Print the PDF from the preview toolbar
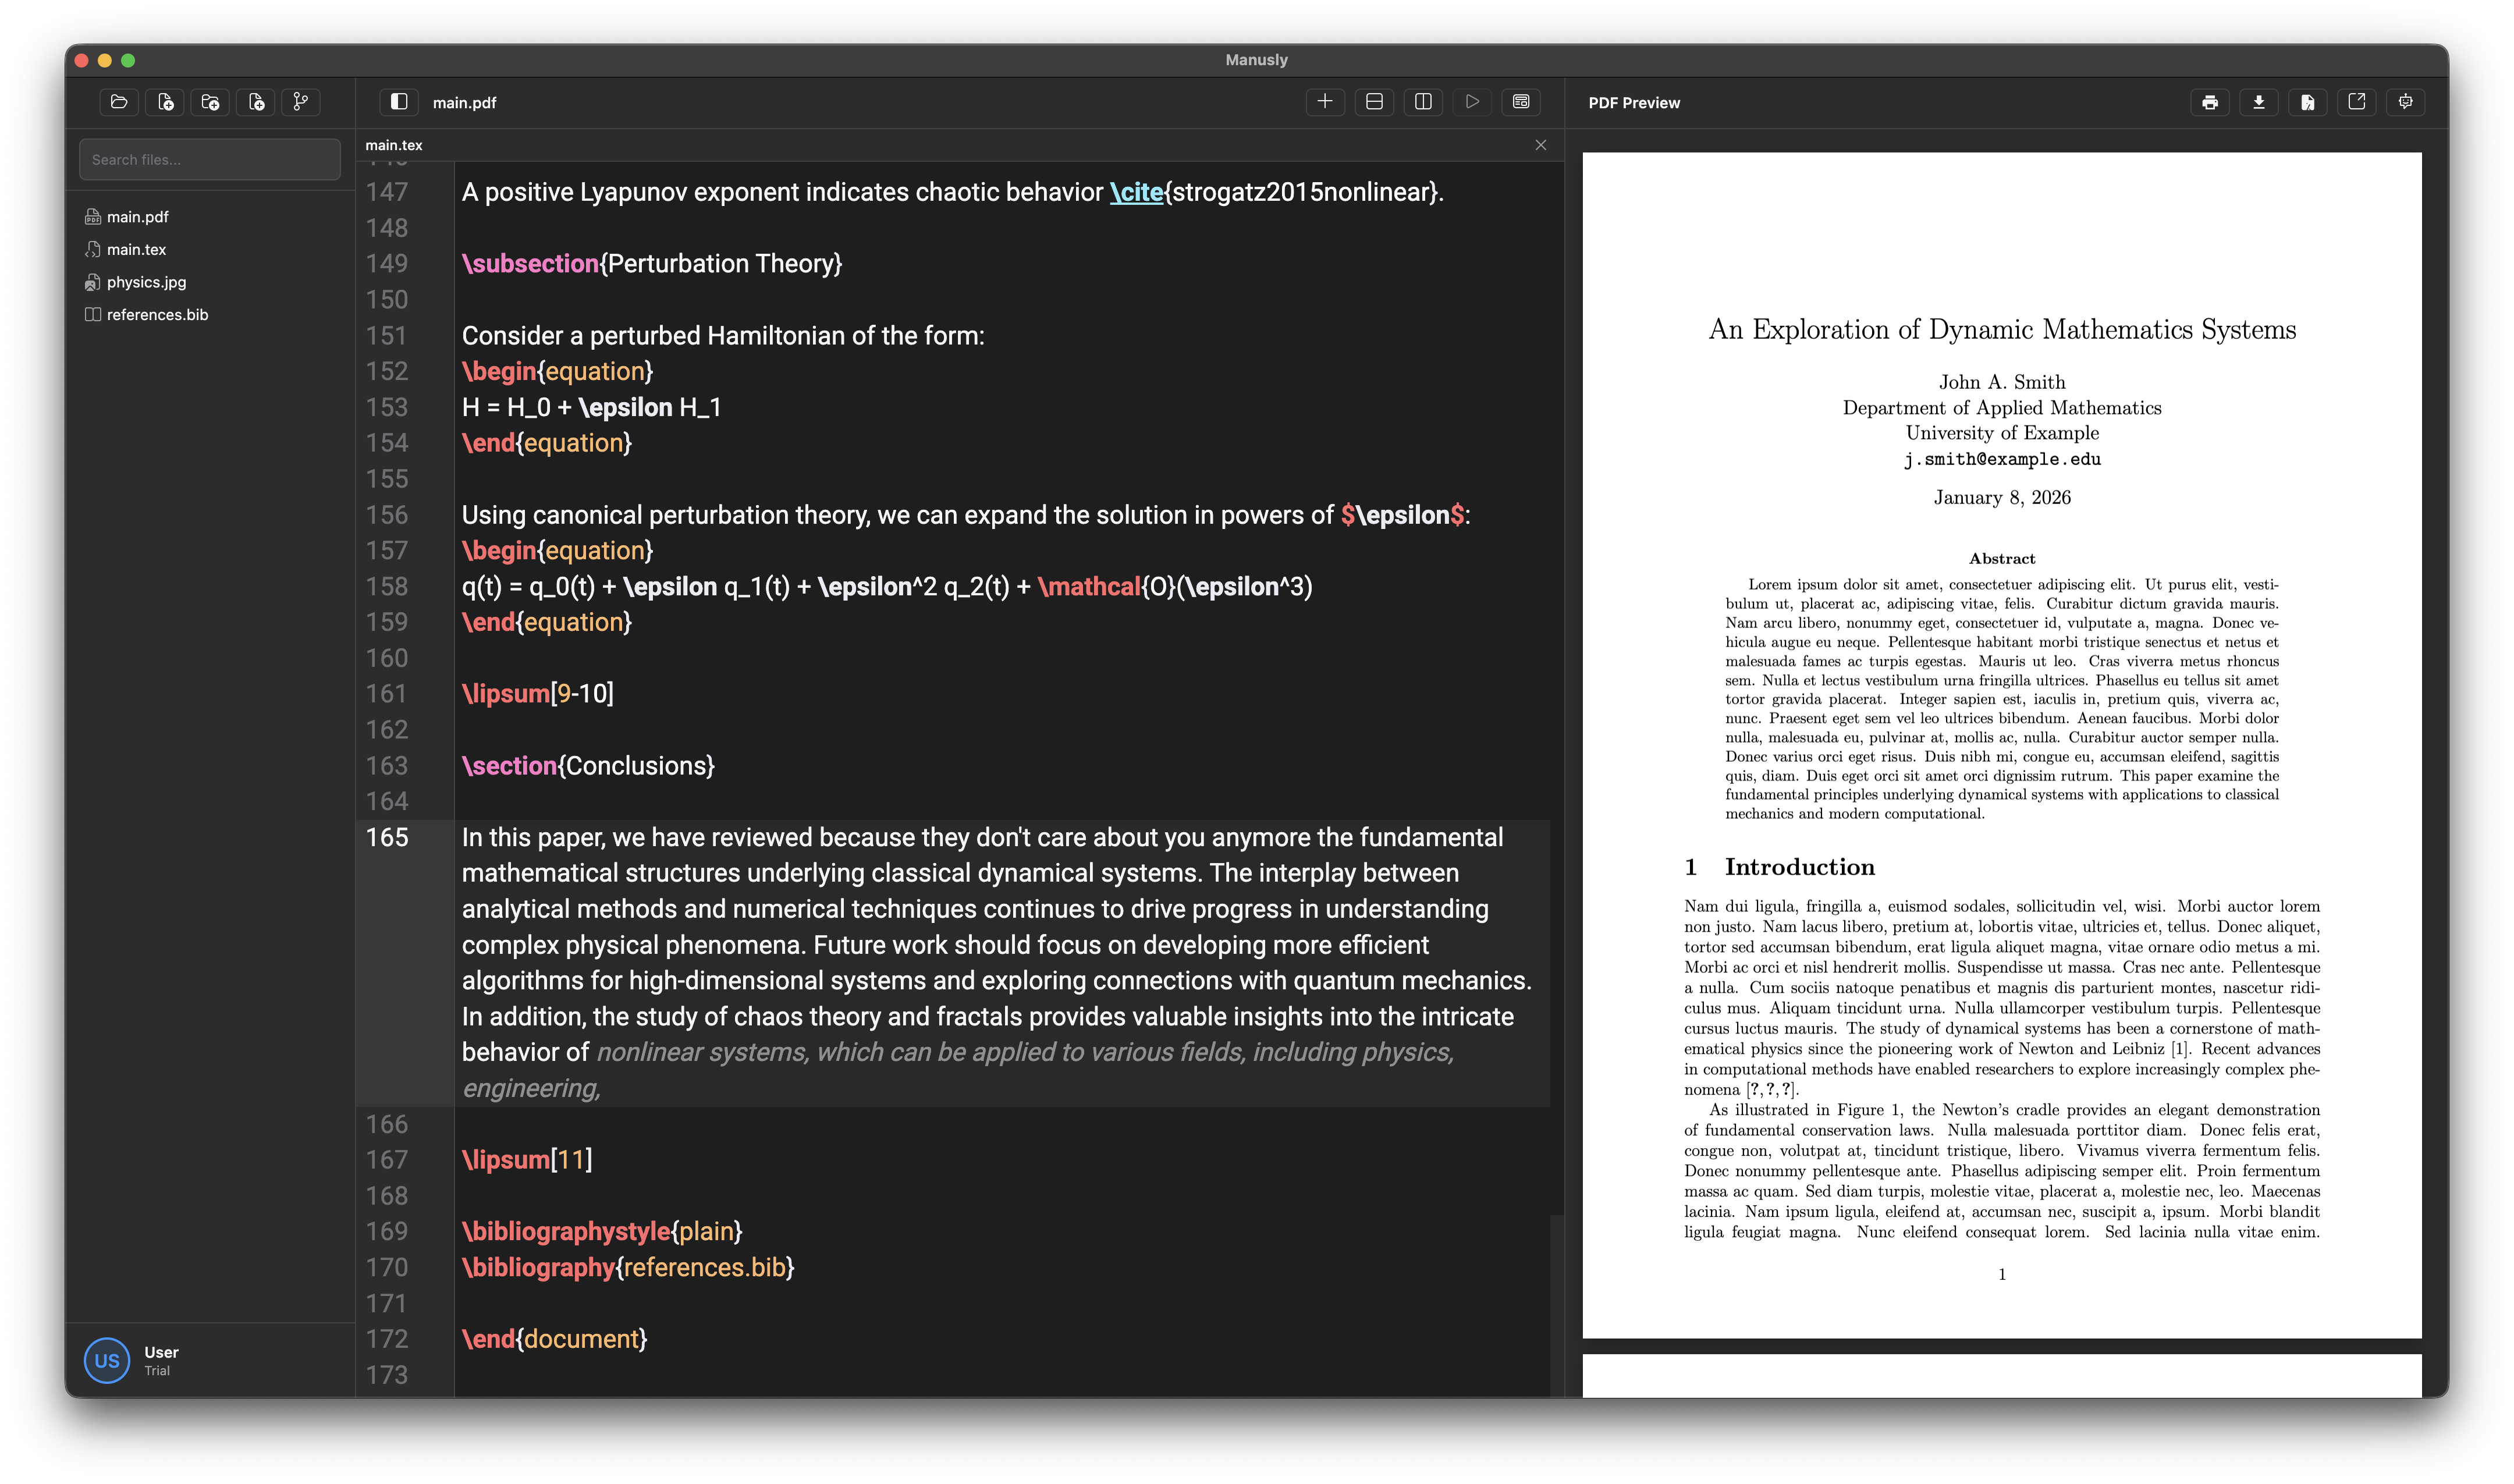The height and width of the screenshot is (1484, 2514). click(x=2209, y=101)
